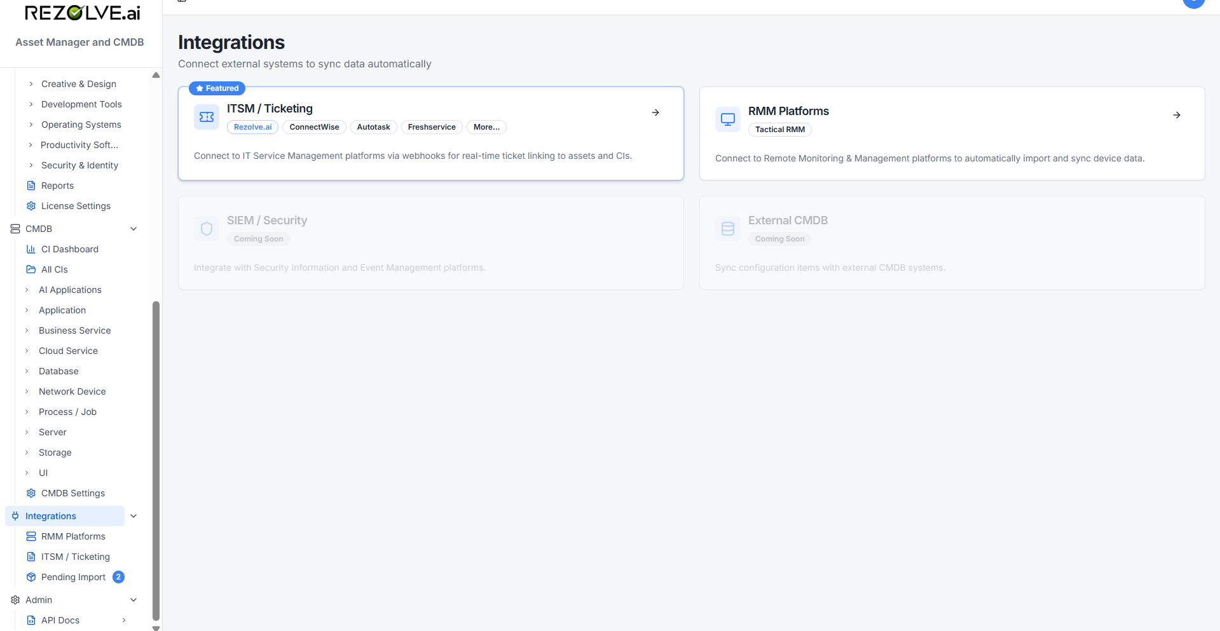Click the Admin gear icon
This screenshot has width=1220, height=631.
[x=15, y=600]
